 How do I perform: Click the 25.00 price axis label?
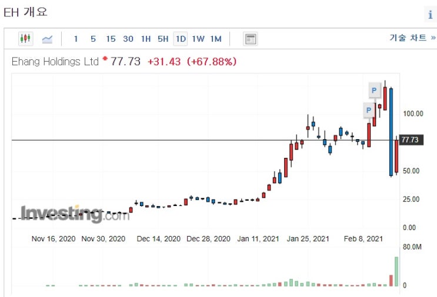coord(411,199)
